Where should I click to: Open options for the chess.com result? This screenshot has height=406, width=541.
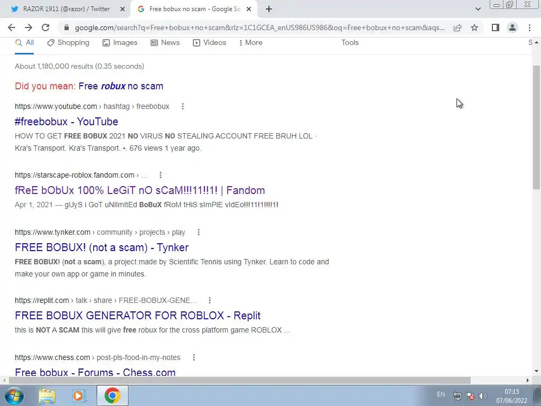point(194,358)
